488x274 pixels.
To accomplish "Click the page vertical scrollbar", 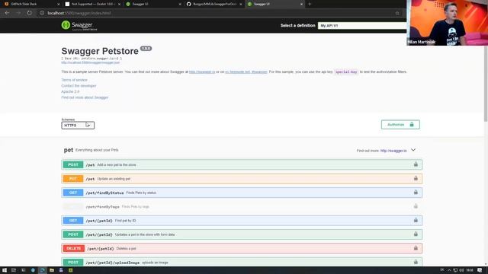I will (486, 84).
